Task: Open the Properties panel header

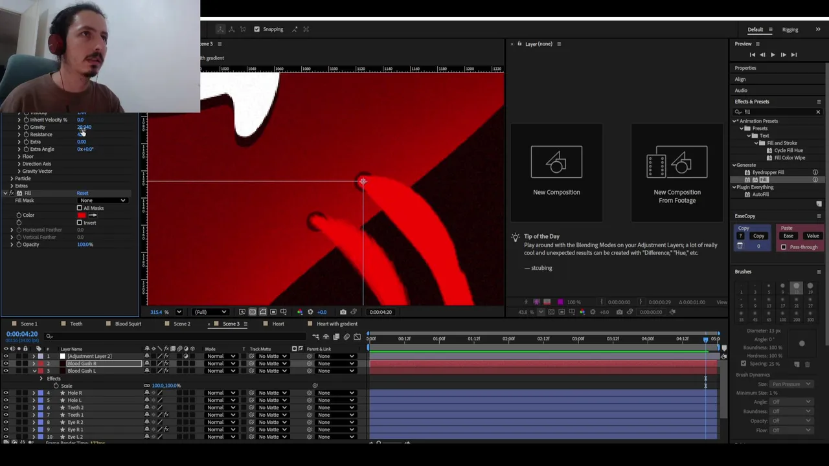Action: click(745, 68)
